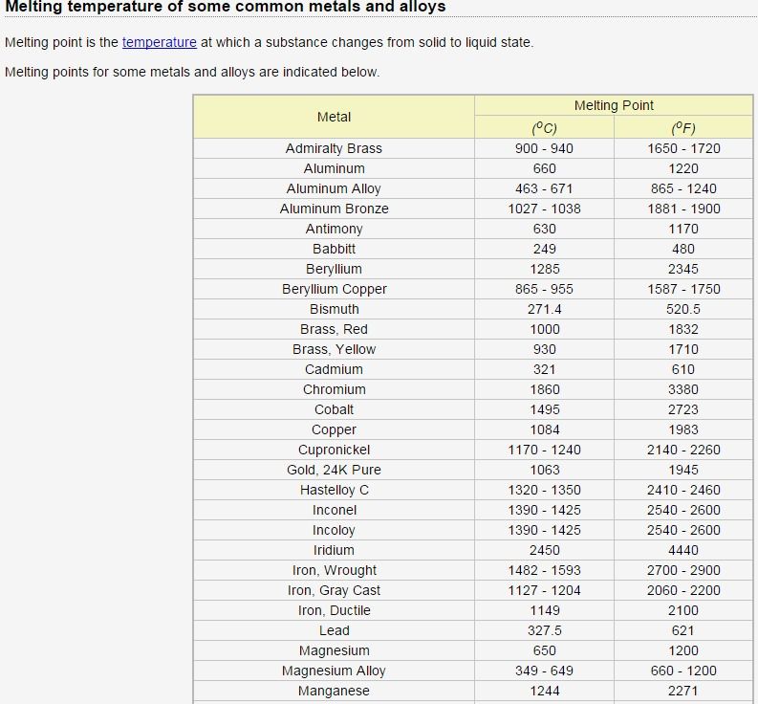Click the sentence introducing the melting points table
Image resolution: width=758 pixels, height=704 pixels.
(192, 72)
